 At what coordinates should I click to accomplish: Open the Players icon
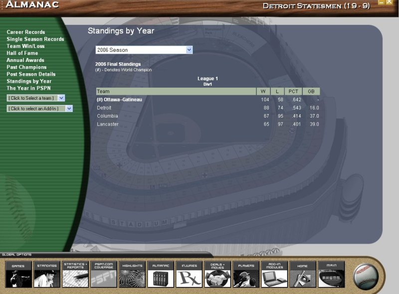(x=246, y=275)
